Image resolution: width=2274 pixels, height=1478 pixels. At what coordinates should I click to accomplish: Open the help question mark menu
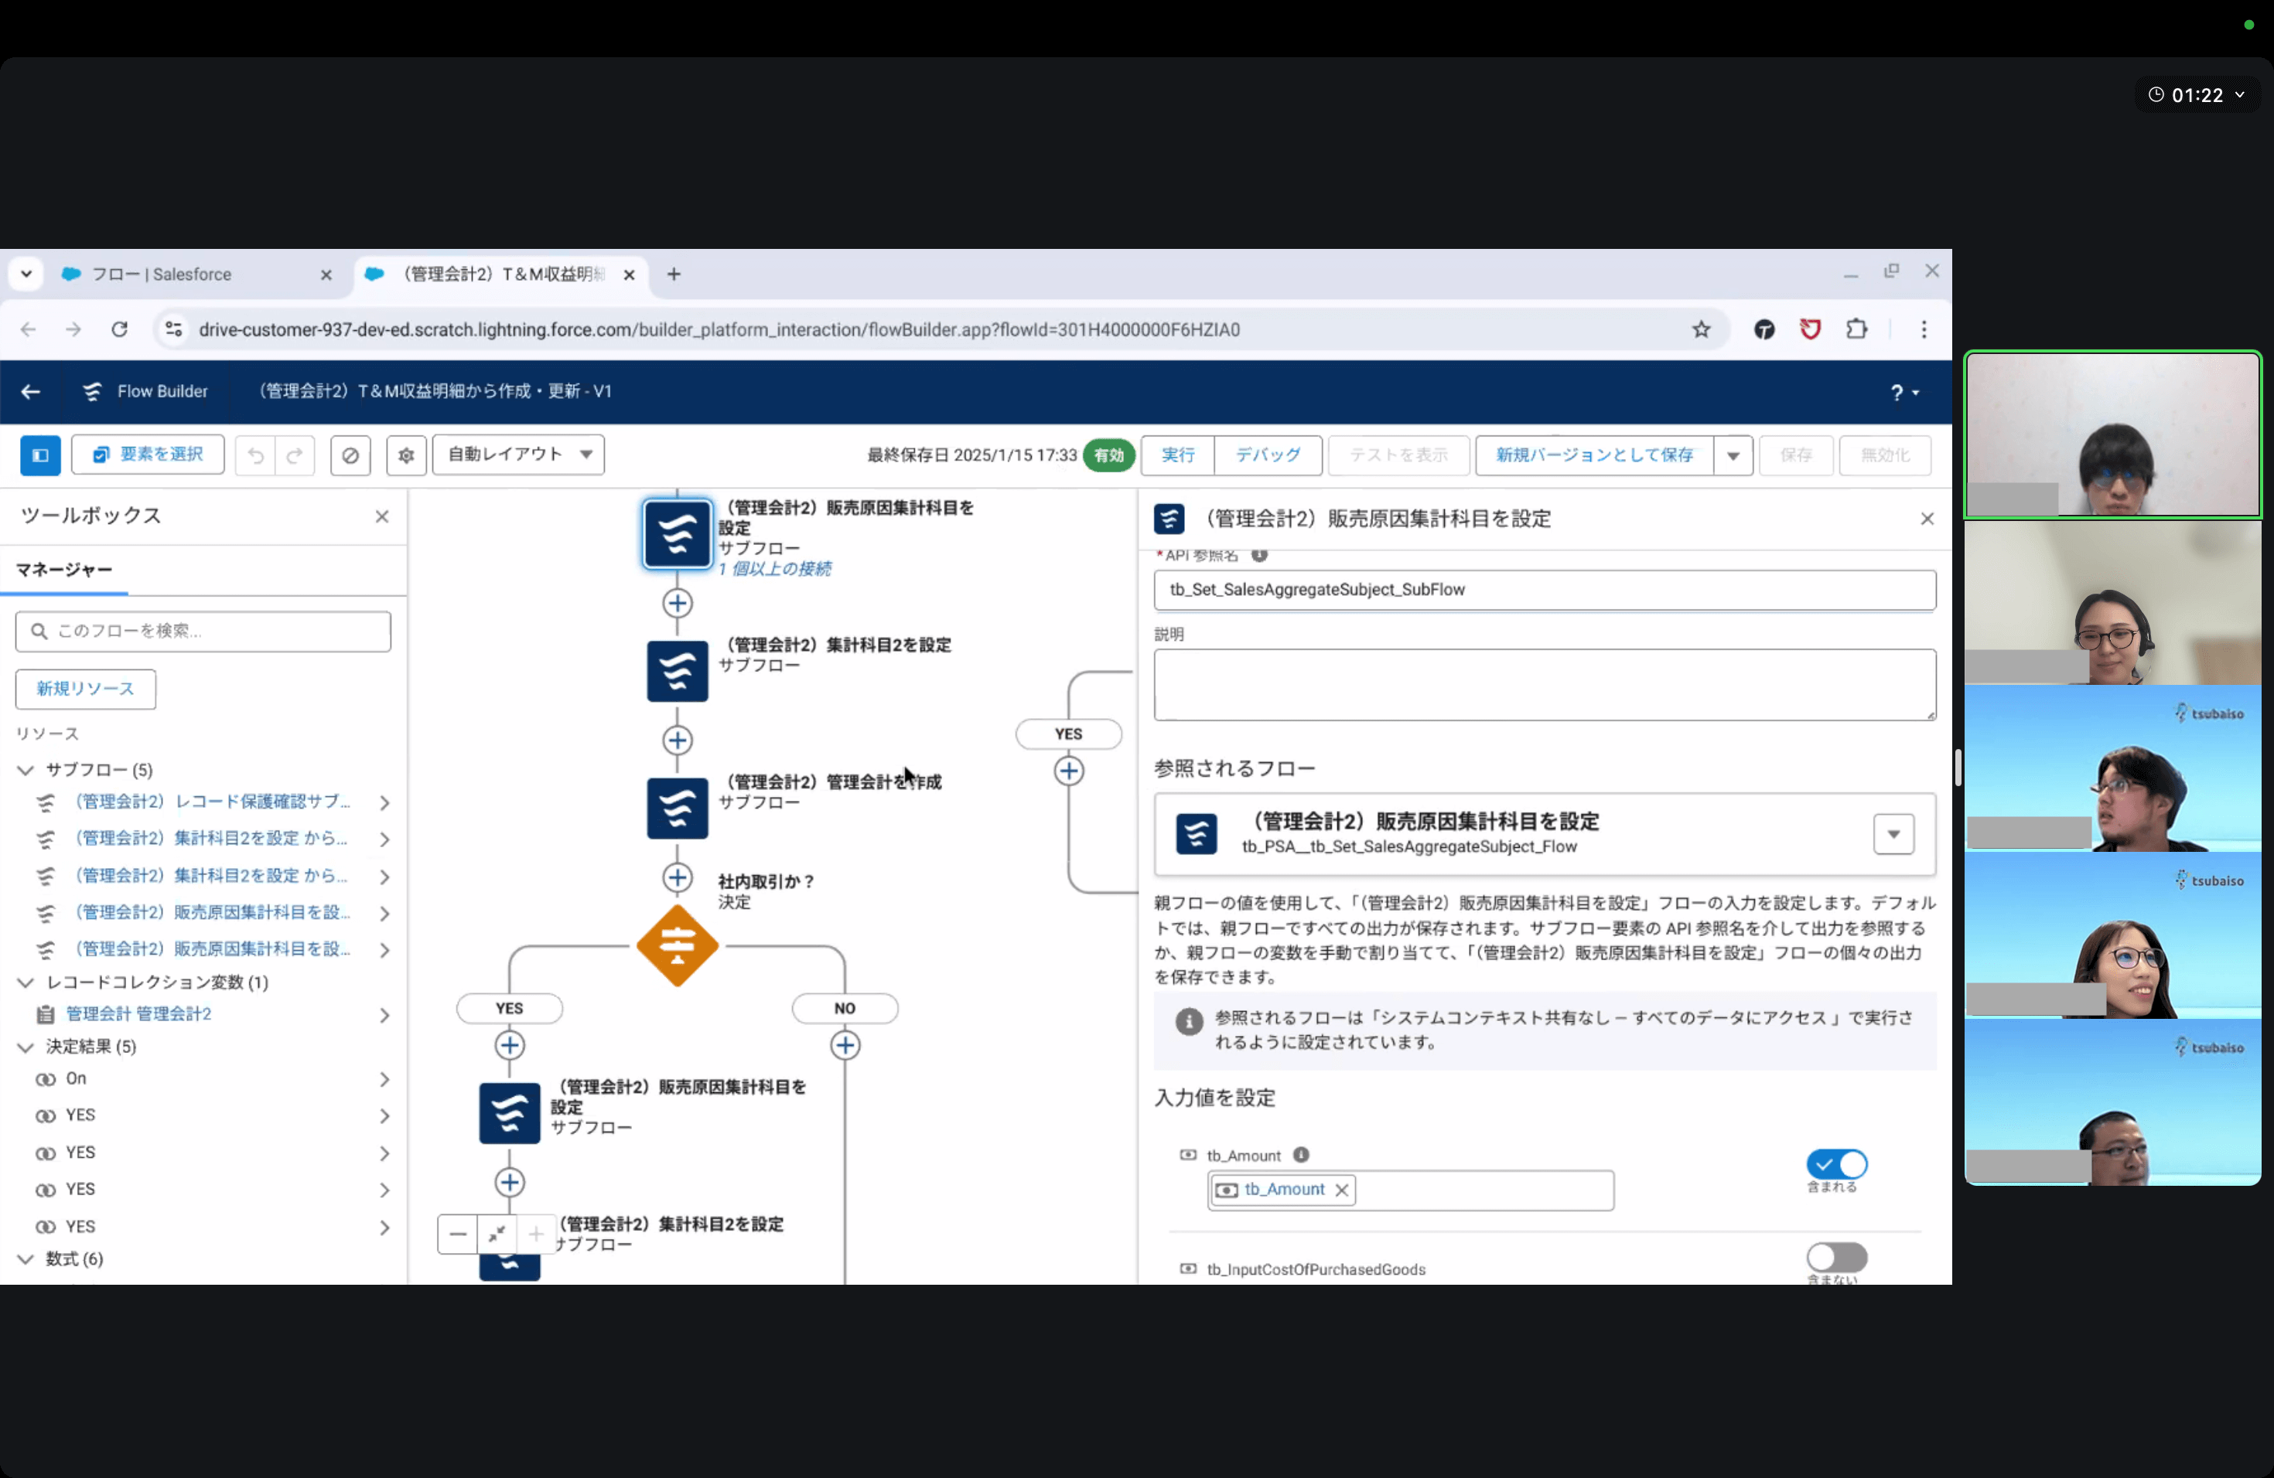[1904, 393]
